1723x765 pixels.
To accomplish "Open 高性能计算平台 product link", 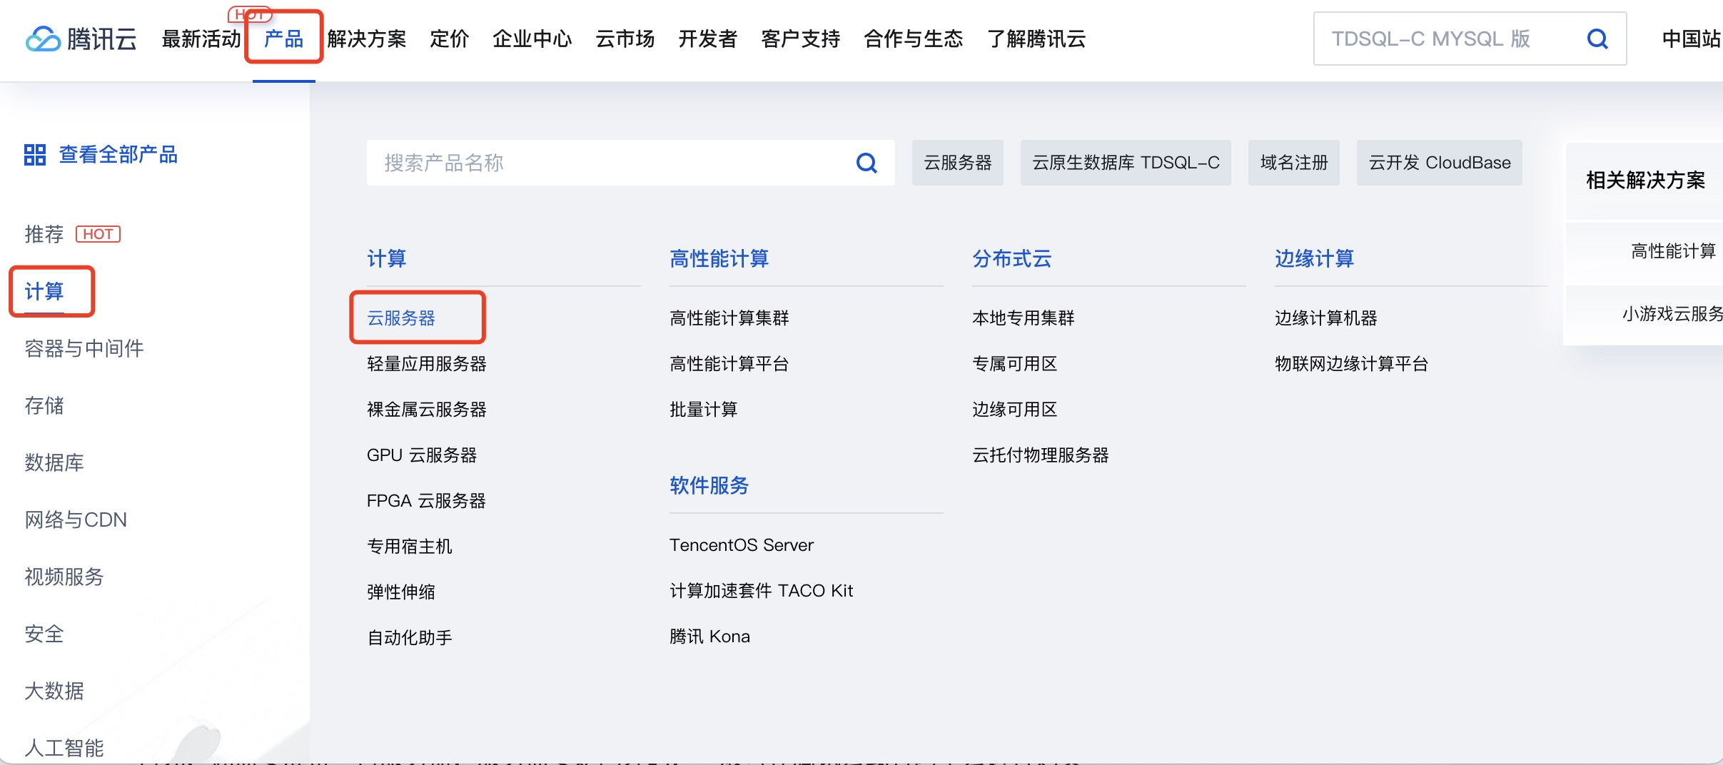I will [x=729, y=364].
